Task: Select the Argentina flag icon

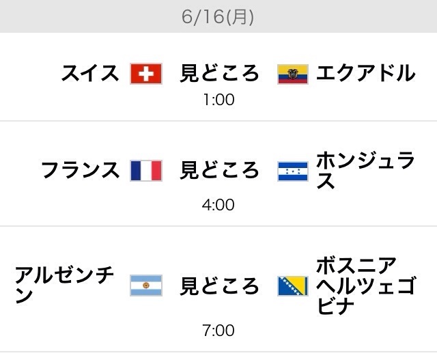Action: point(145,286)
